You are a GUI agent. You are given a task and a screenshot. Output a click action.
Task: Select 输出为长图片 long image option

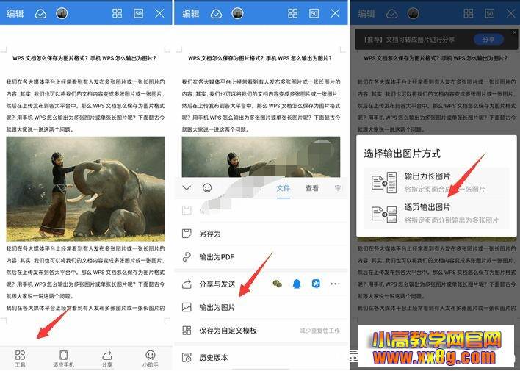coord(436,182)
